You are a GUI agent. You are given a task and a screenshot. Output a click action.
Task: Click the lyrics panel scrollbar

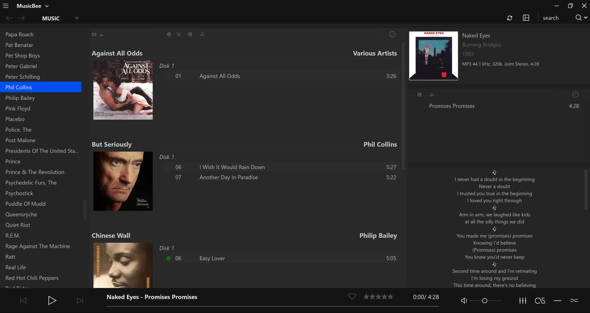coord(586,190)
